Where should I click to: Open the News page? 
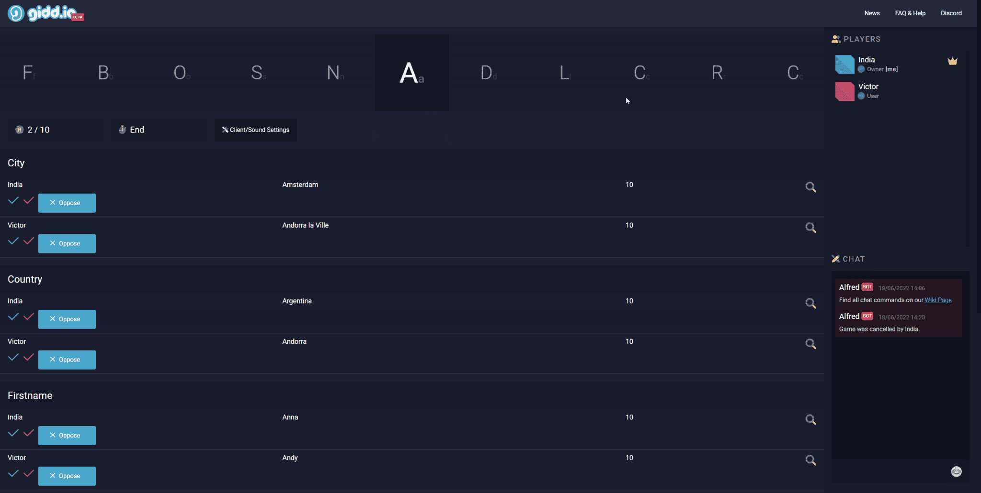click(872, 13)
